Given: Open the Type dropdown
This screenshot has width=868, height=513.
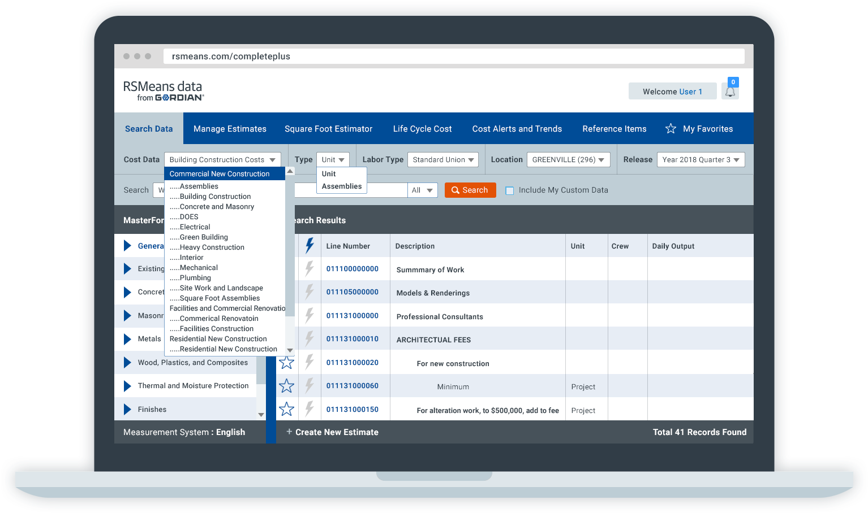Looking at the screenshot, I should 333,160.
